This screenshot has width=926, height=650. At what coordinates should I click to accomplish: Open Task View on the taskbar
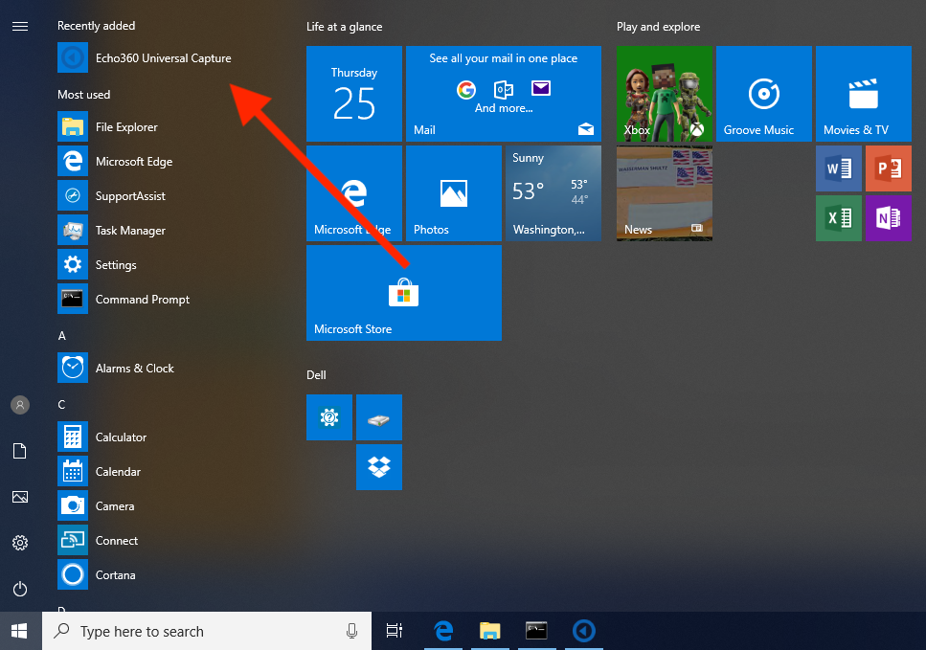(394, 631)
